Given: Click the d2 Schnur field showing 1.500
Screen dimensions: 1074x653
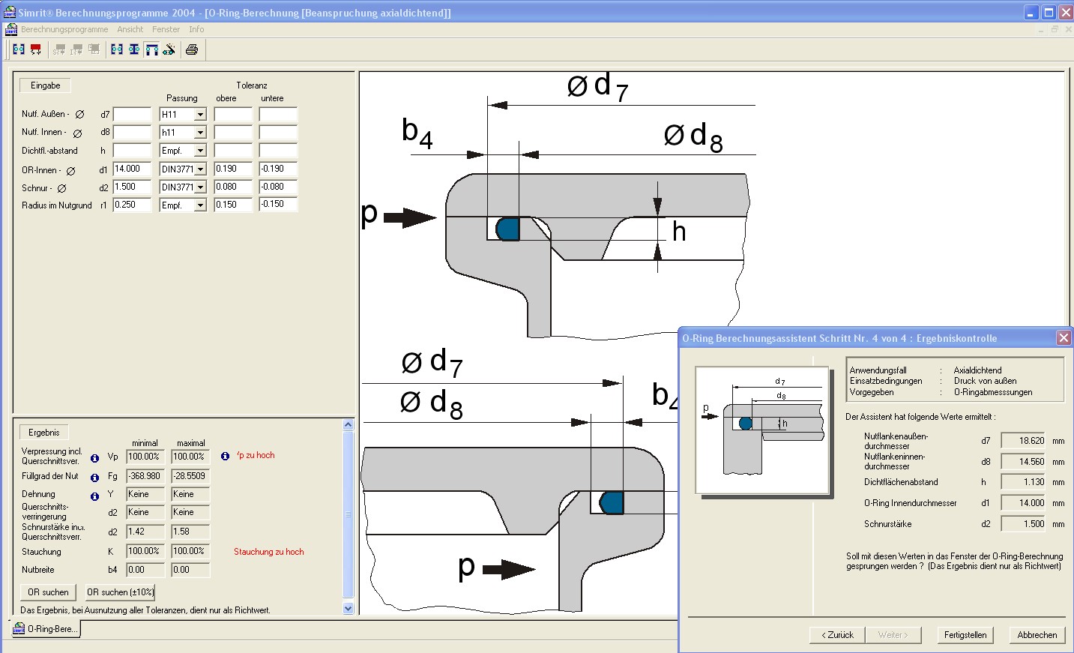Looking at the screenshot, I should click(x=132, y=187).
